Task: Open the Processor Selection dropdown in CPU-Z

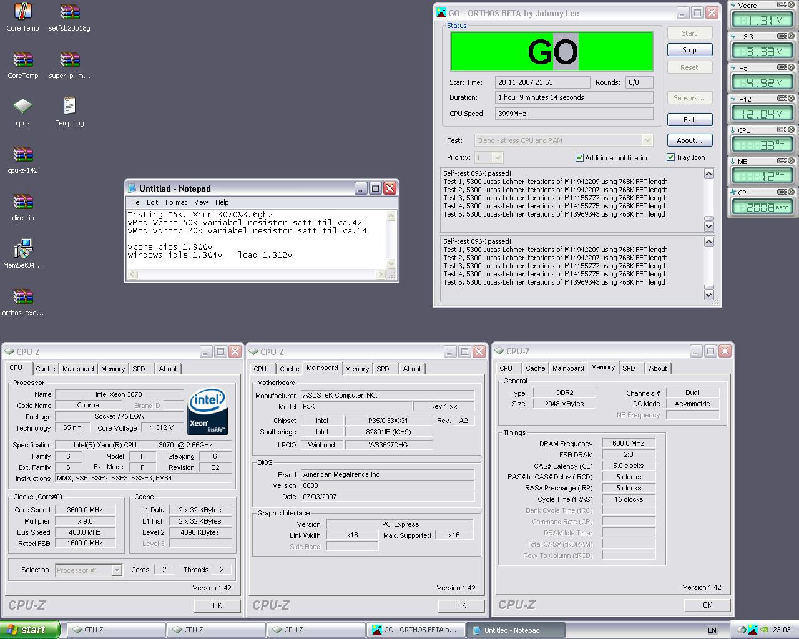Action: [116, 570]
